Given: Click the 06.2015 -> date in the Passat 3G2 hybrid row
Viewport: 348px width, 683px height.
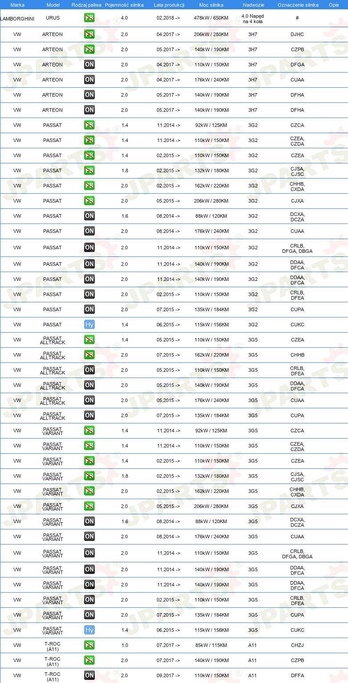Looking at the screenshot, I should (x=169, y=325).
